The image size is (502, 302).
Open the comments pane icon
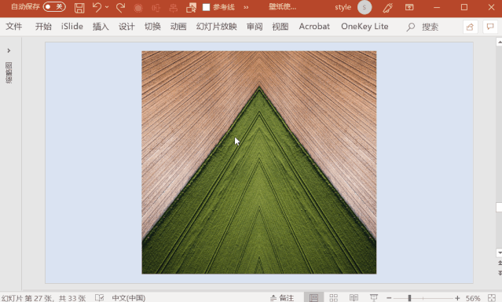tap(490, 27)
